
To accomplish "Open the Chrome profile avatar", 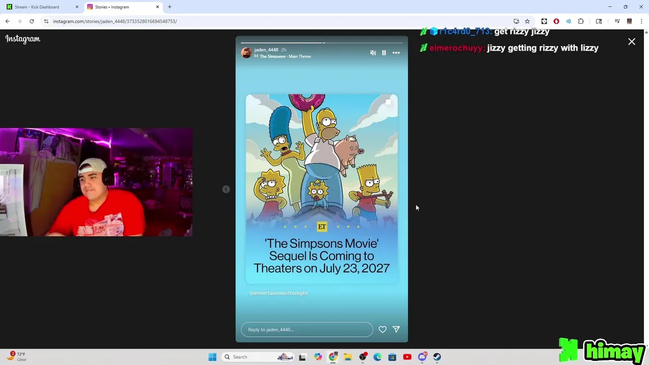I will 629,21.
